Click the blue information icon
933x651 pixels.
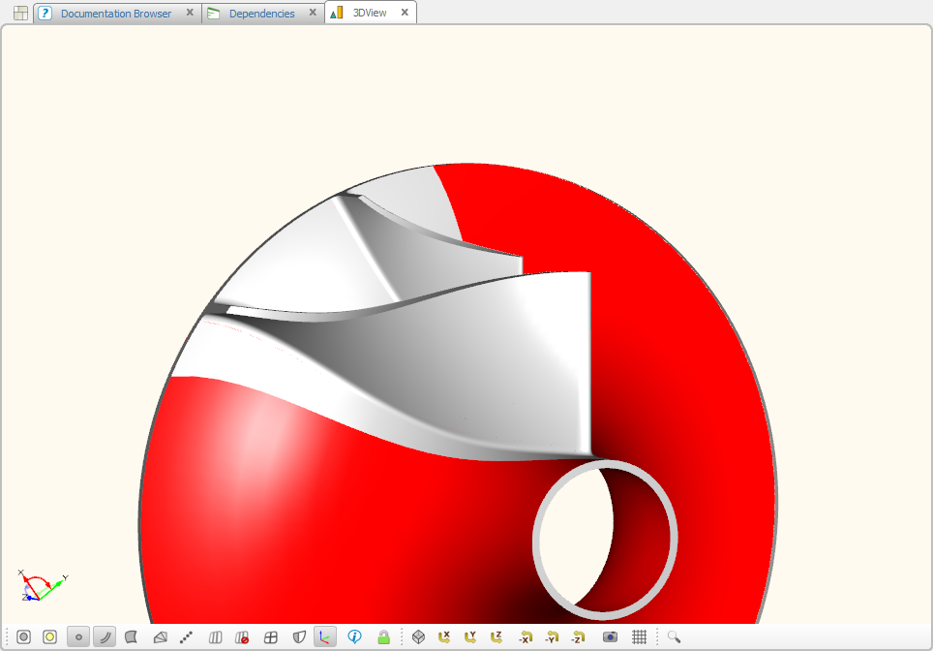click(354, 636)
